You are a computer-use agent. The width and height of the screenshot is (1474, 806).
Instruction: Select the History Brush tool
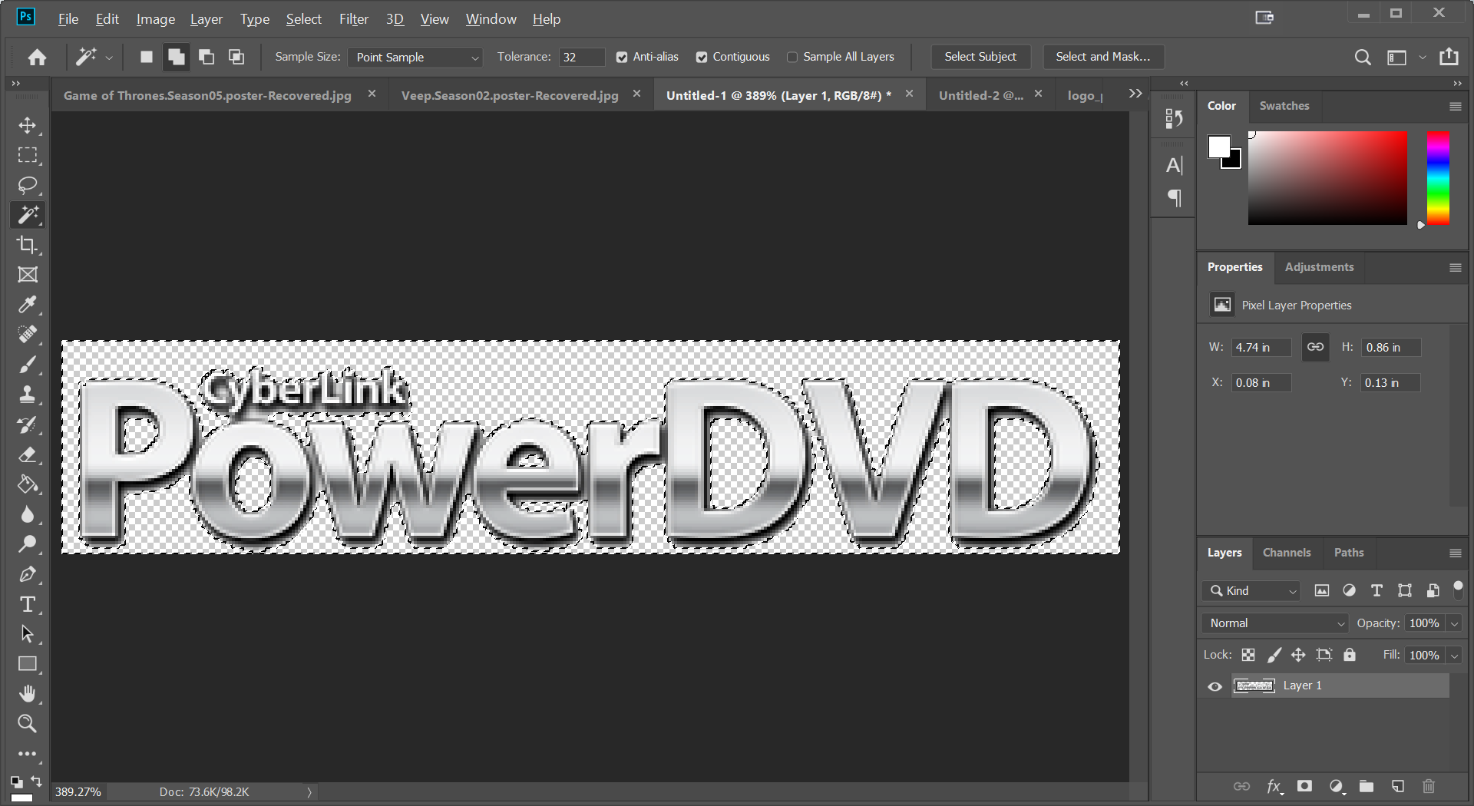point(28,424)
